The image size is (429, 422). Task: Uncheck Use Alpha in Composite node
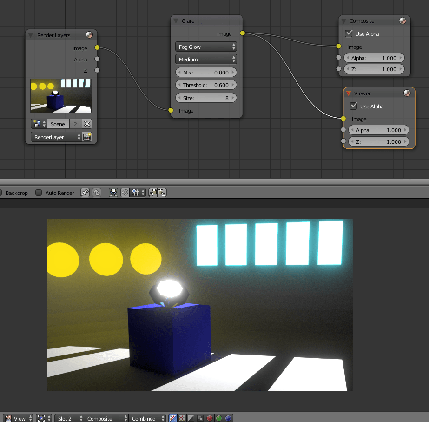349,33
